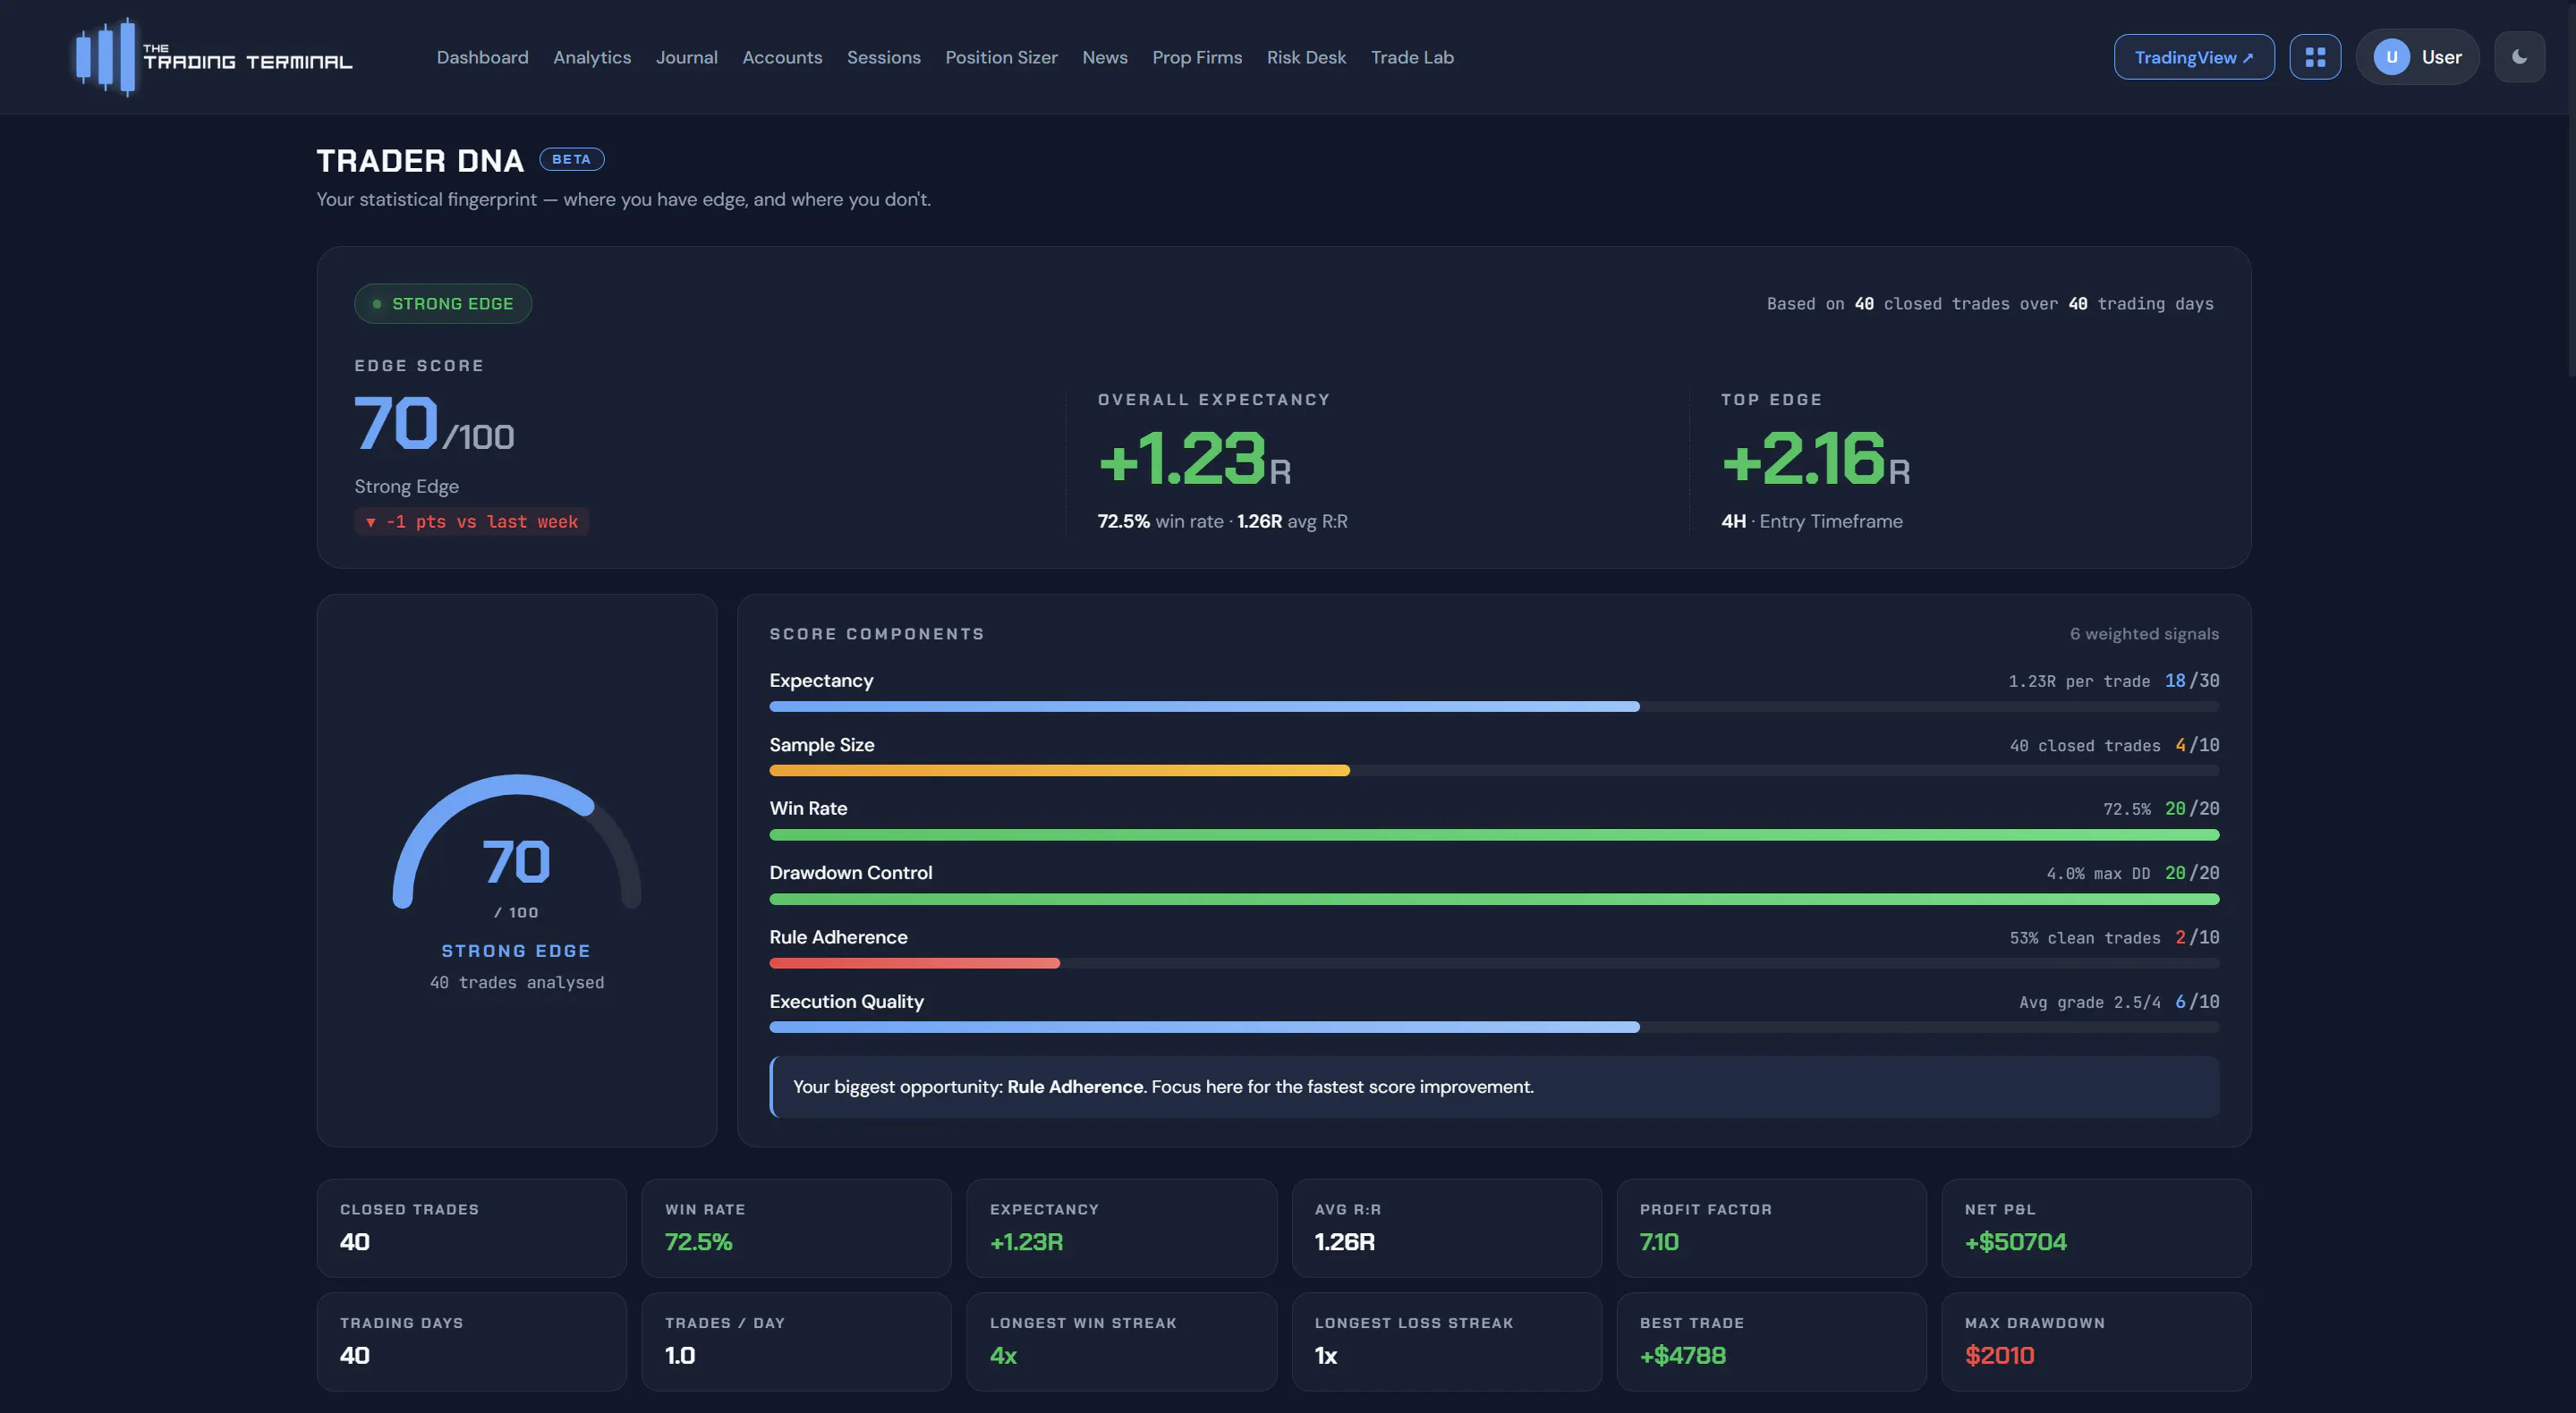The height and width of the screenshot is (1413, 2576).
Task: Click the Rule Adherence red progress bar
Action: click(1494, 963)
